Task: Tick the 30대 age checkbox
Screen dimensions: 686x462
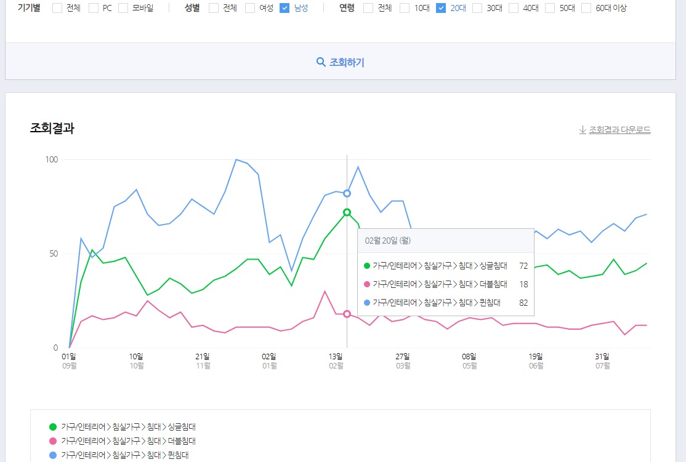Action: pos(477,8)
